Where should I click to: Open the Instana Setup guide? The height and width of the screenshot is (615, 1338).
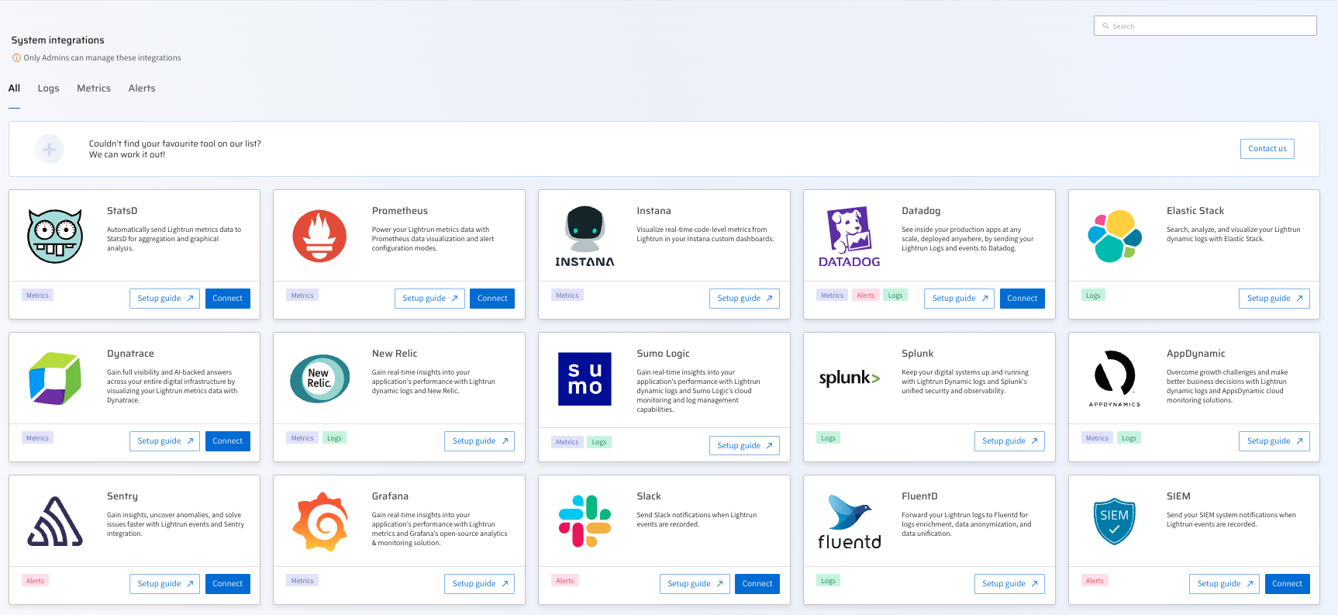click(x=744, y=299)
